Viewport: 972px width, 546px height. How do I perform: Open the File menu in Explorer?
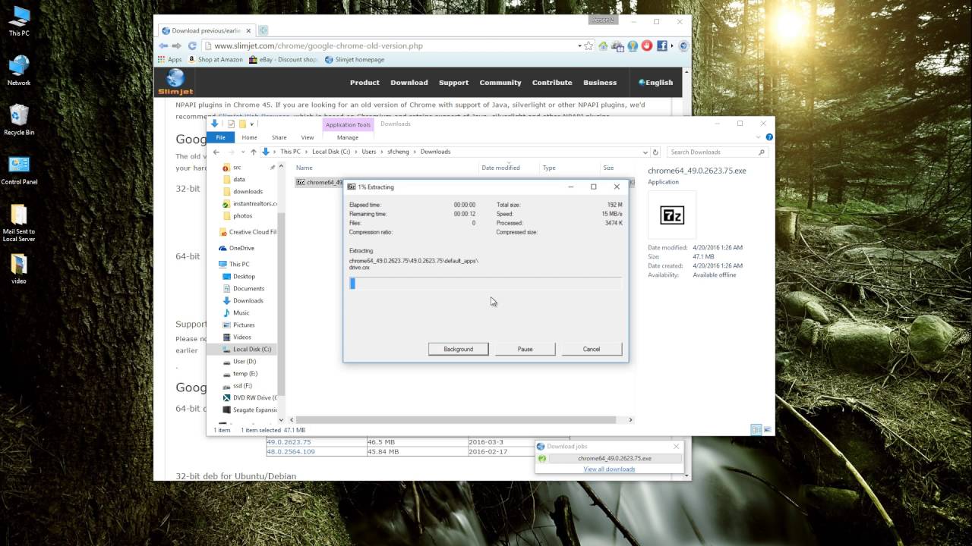(220, 137)
